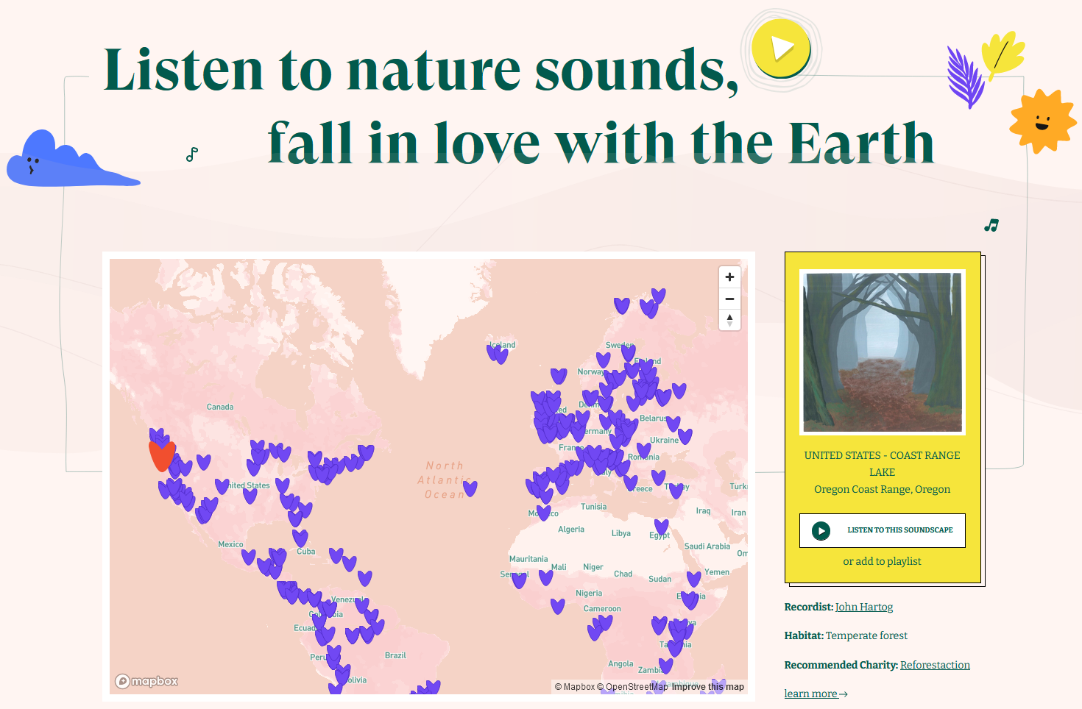Select the heart marker at Egypt

(662, 527)
